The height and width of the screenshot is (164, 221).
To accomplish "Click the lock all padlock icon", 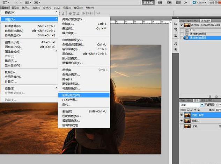I will [x=198, y=110].
